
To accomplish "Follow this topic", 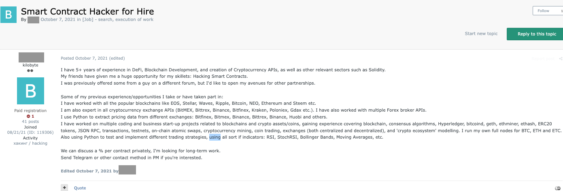I will coord(543,11).
